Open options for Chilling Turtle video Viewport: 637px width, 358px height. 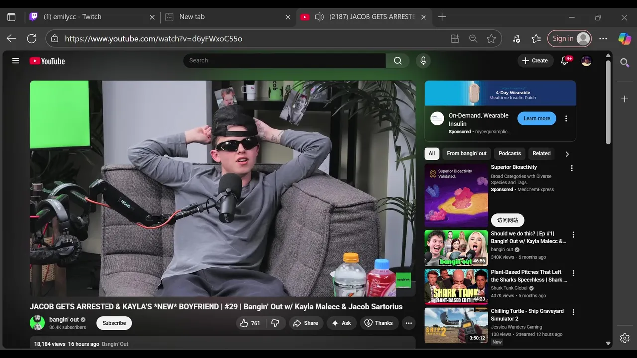[573, 312]
